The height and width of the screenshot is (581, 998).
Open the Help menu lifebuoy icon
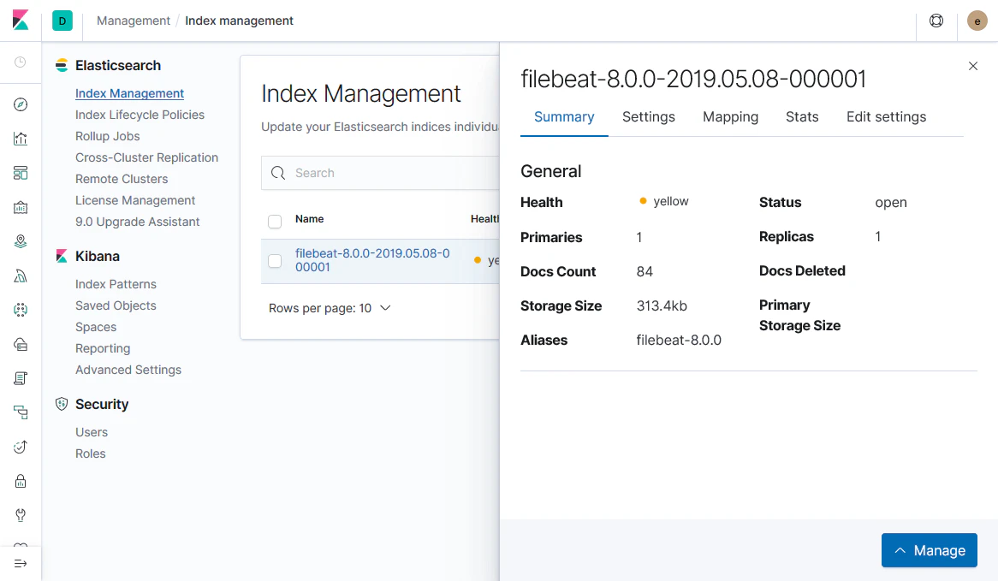(936, 21)
